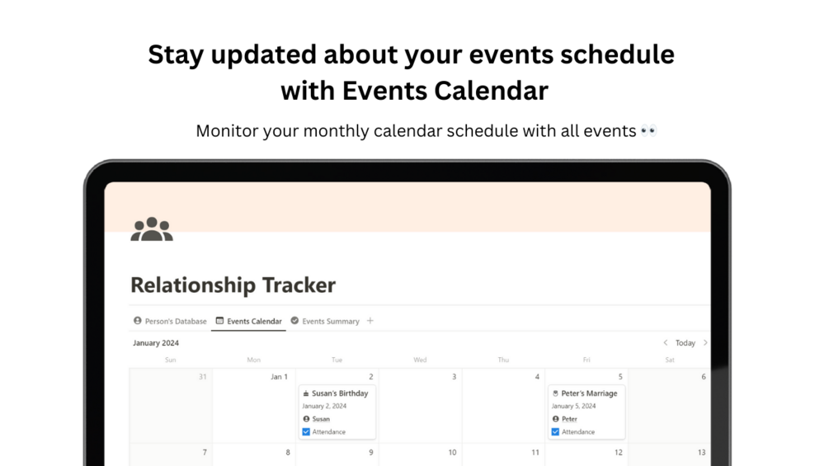Click Susan's person avatar icon
829x466 pixels.
click(x=306, y=419)
